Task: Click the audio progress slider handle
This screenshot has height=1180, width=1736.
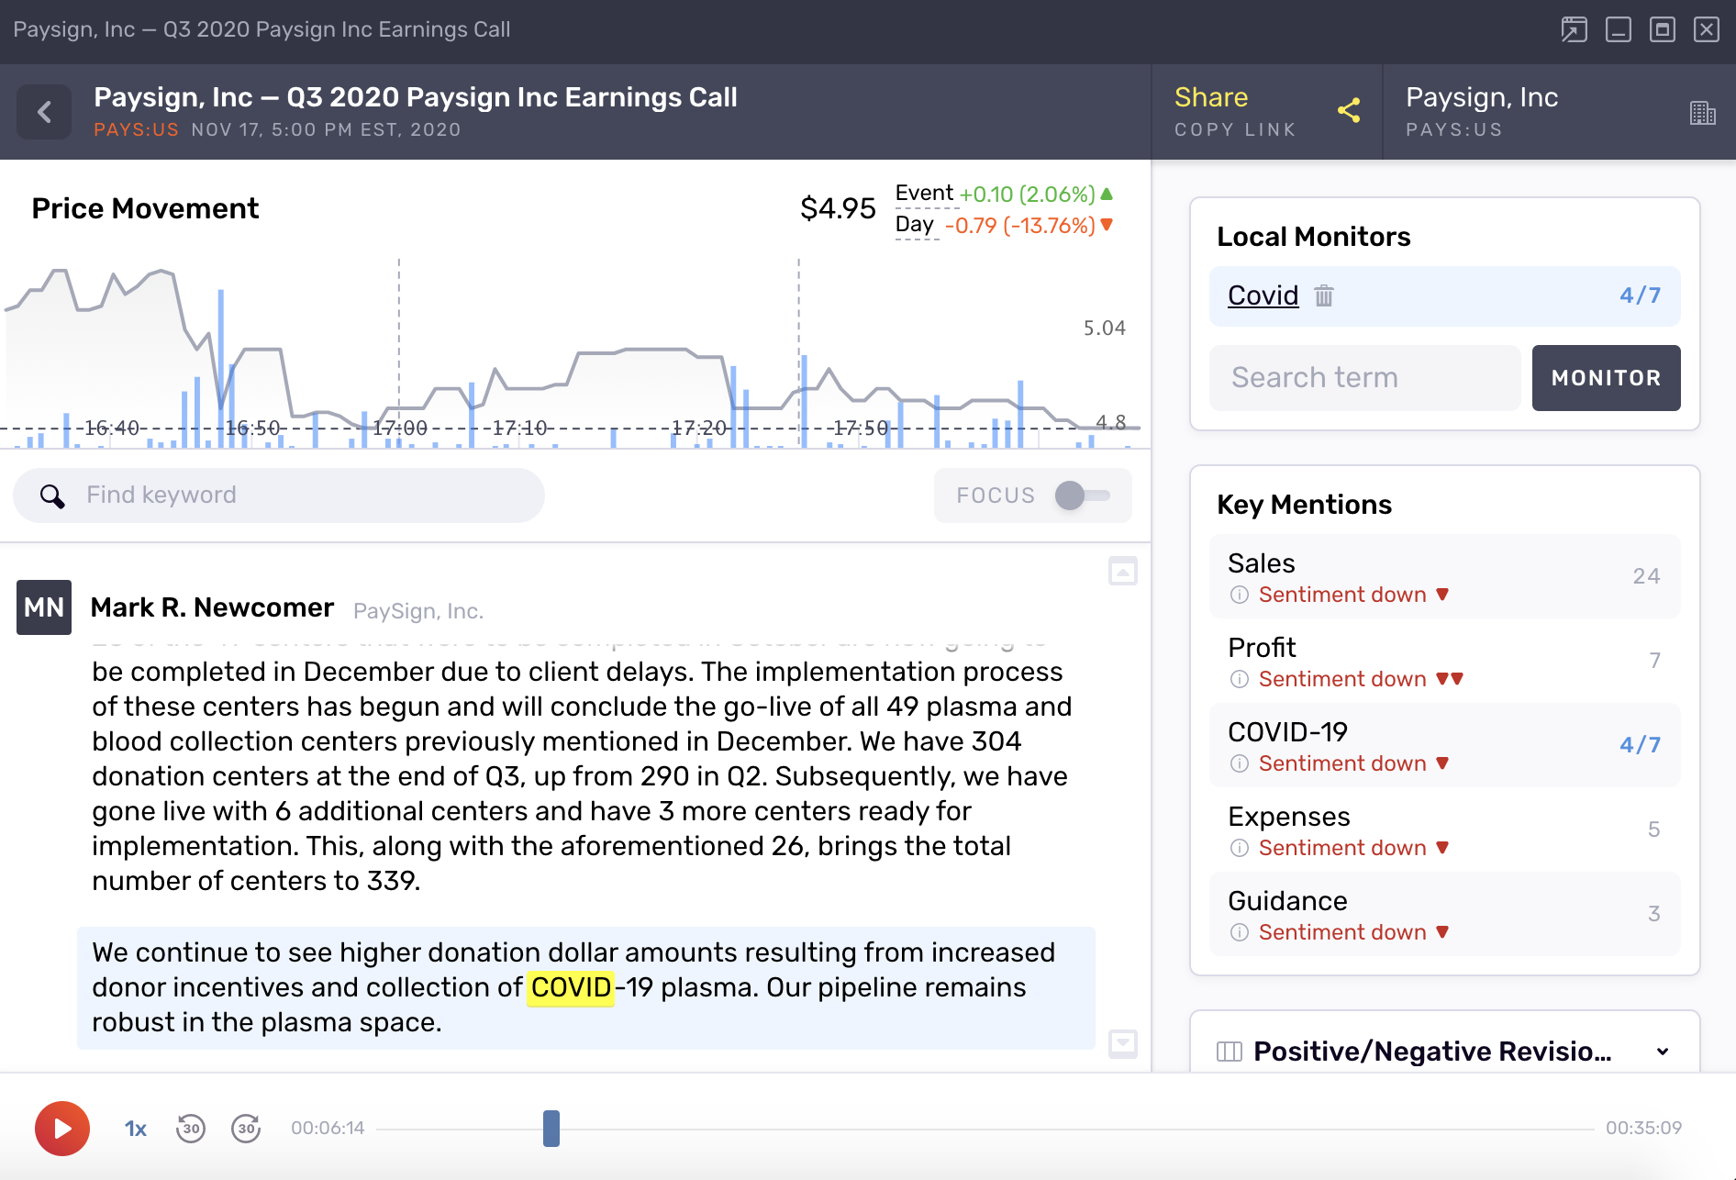Action: point(551,1129)
